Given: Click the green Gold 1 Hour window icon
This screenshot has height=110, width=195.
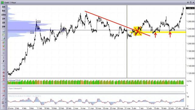Looking at the screenshot, I should pos(2,2).
